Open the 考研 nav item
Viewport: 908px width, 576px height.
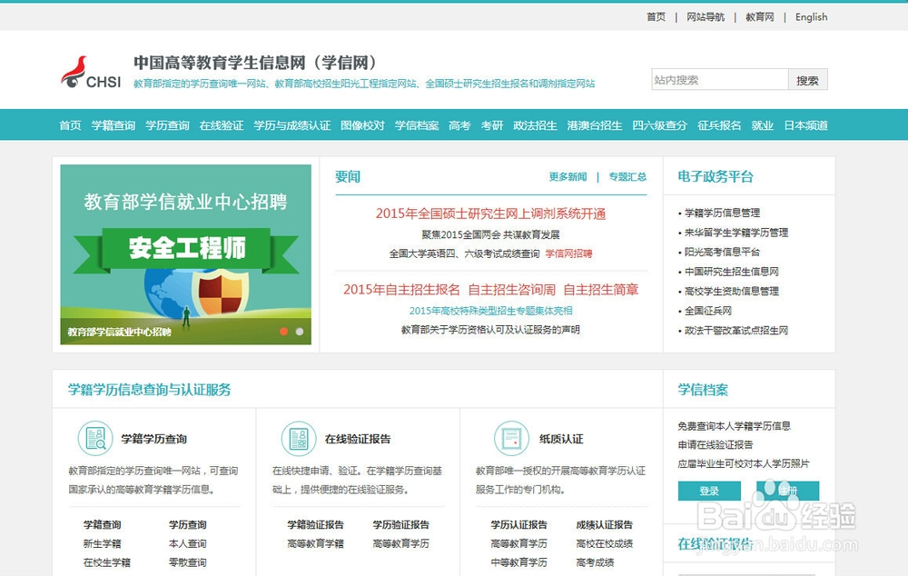pyautogui.click(x=491, y=125)
